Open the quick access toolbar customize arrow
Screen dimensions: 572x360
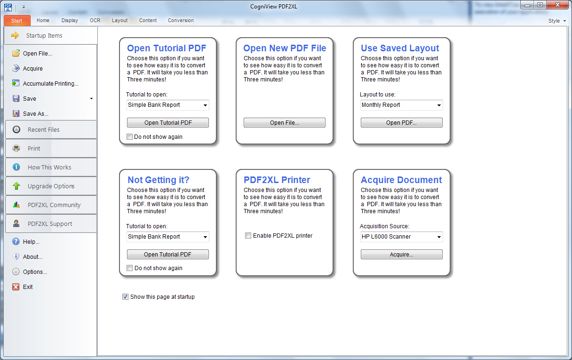click(x=24, y=8)
